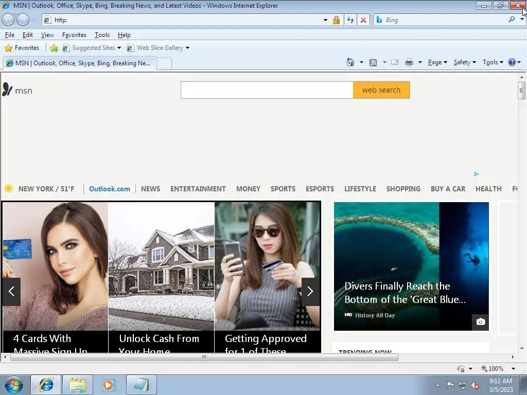Screen dimensions: 527x395
Task: Open the Edit menu
Action: click(28, 35)
